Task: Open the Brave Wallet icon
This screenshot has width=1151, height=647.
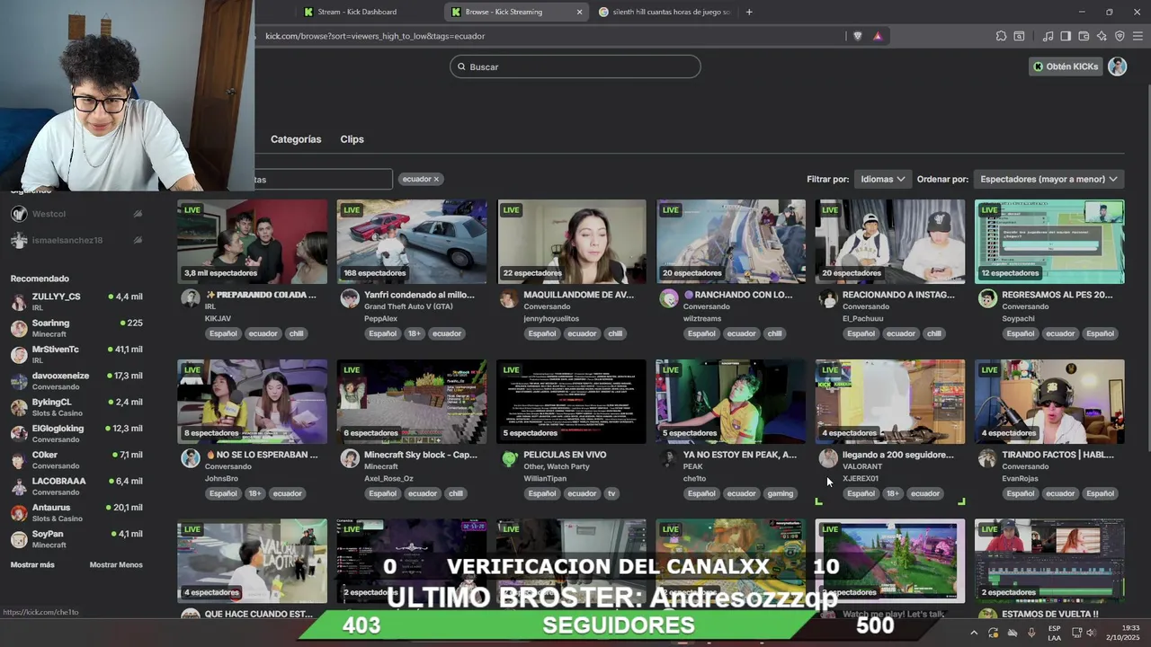Action: tap(1084, 36)
